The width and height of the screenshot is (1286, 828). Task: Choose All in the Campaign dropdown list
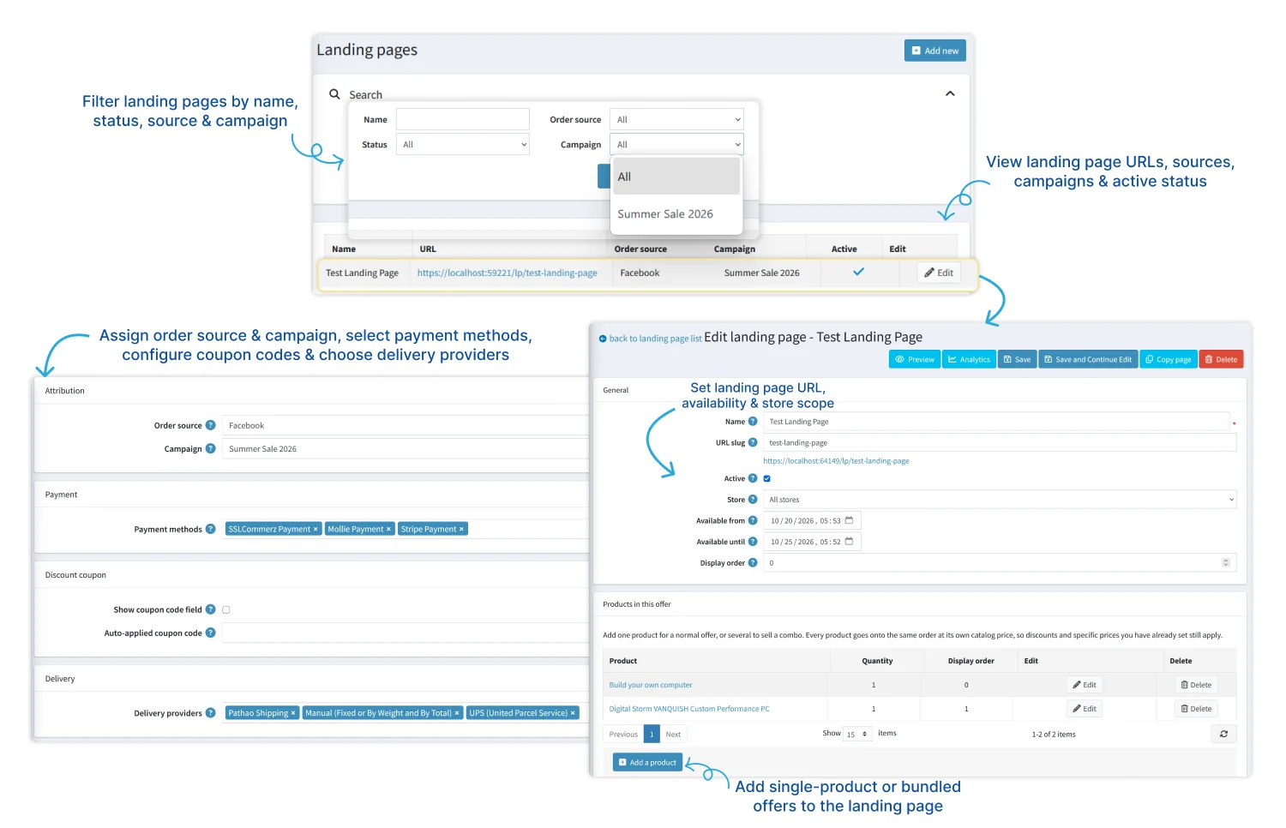pyautogui.click(x=676, y=177)
